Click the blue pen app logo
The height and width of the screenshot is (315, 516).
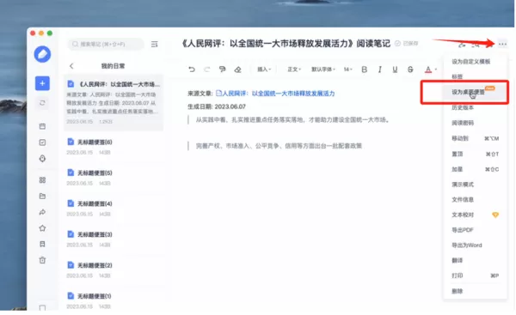coord(42,54)
